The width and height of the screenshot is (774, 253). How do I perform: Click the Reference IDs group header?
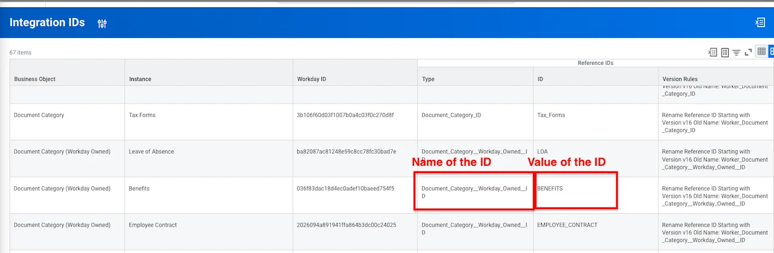tap(596, 63)
